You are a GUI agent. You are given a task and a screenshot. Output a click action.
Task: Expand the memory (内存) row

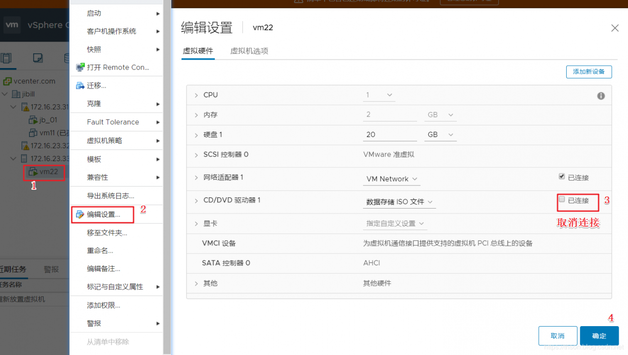pos(196,115)
